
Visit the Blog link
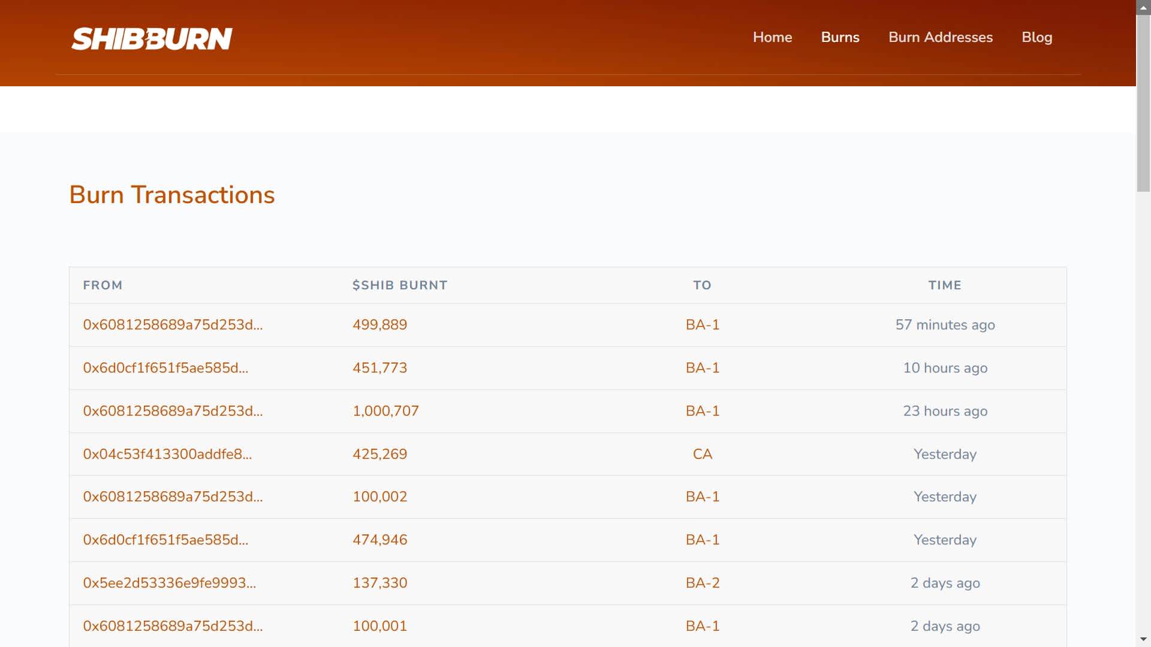(x=1036, y=37)
